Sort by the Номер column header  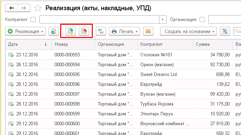(73, 44)
